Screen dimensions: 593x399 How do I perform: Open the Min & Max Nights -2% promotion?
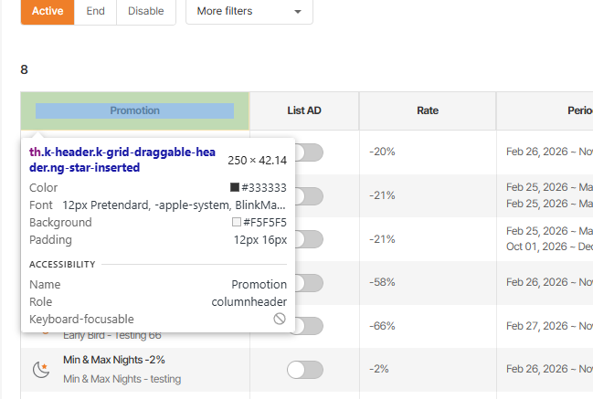point(114,360)
